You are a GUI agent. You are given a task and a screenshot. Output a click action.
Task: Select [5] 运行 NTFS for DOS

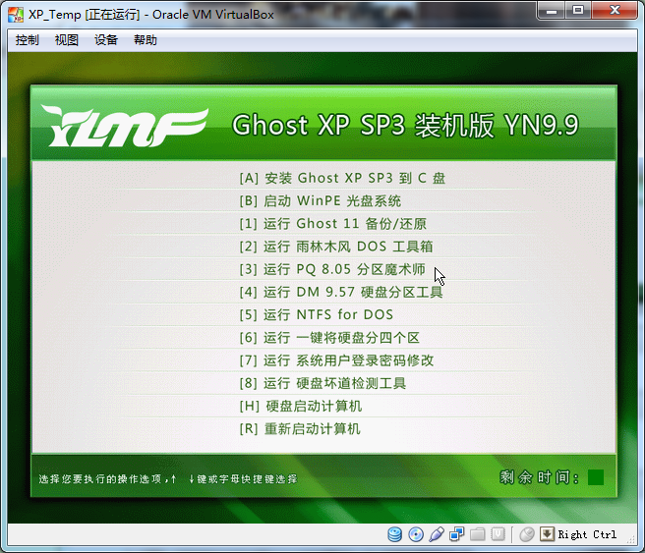point(317,314)
